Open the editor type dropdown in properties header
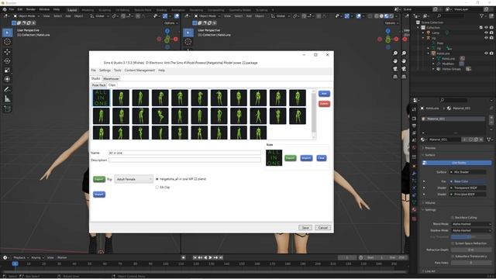This screenshot has height=279, width=496. [x=416, y=100]
